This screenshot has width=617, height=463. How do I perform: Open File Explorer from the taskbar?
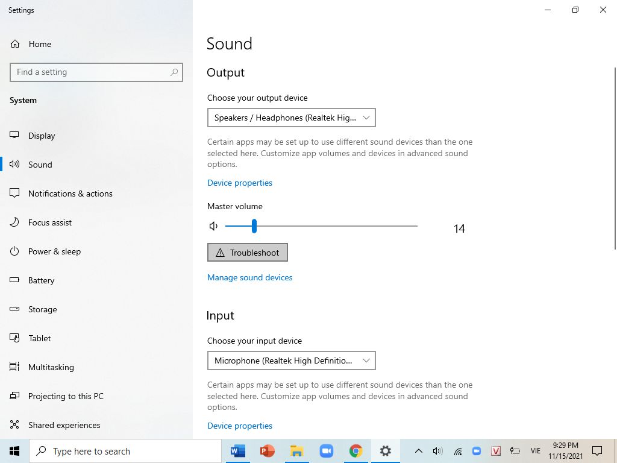pyautogui.click(x=296, y=451)
